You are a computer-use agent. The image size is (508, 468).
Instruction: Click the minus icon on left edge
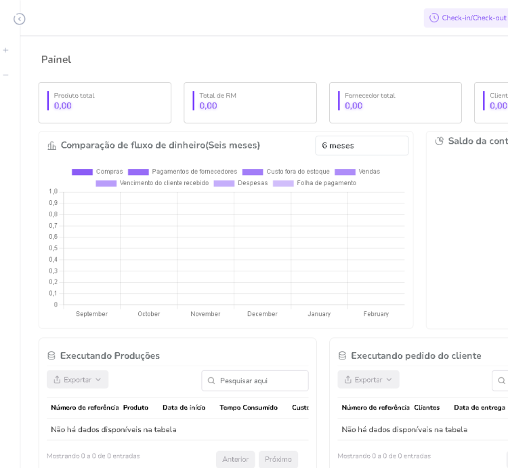coord(6,75)
